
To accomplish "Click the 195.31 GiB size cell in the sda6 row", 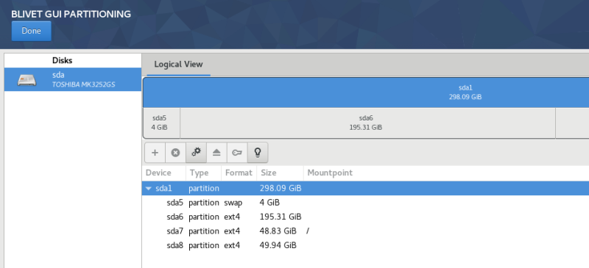I will (x=281, y=217).
